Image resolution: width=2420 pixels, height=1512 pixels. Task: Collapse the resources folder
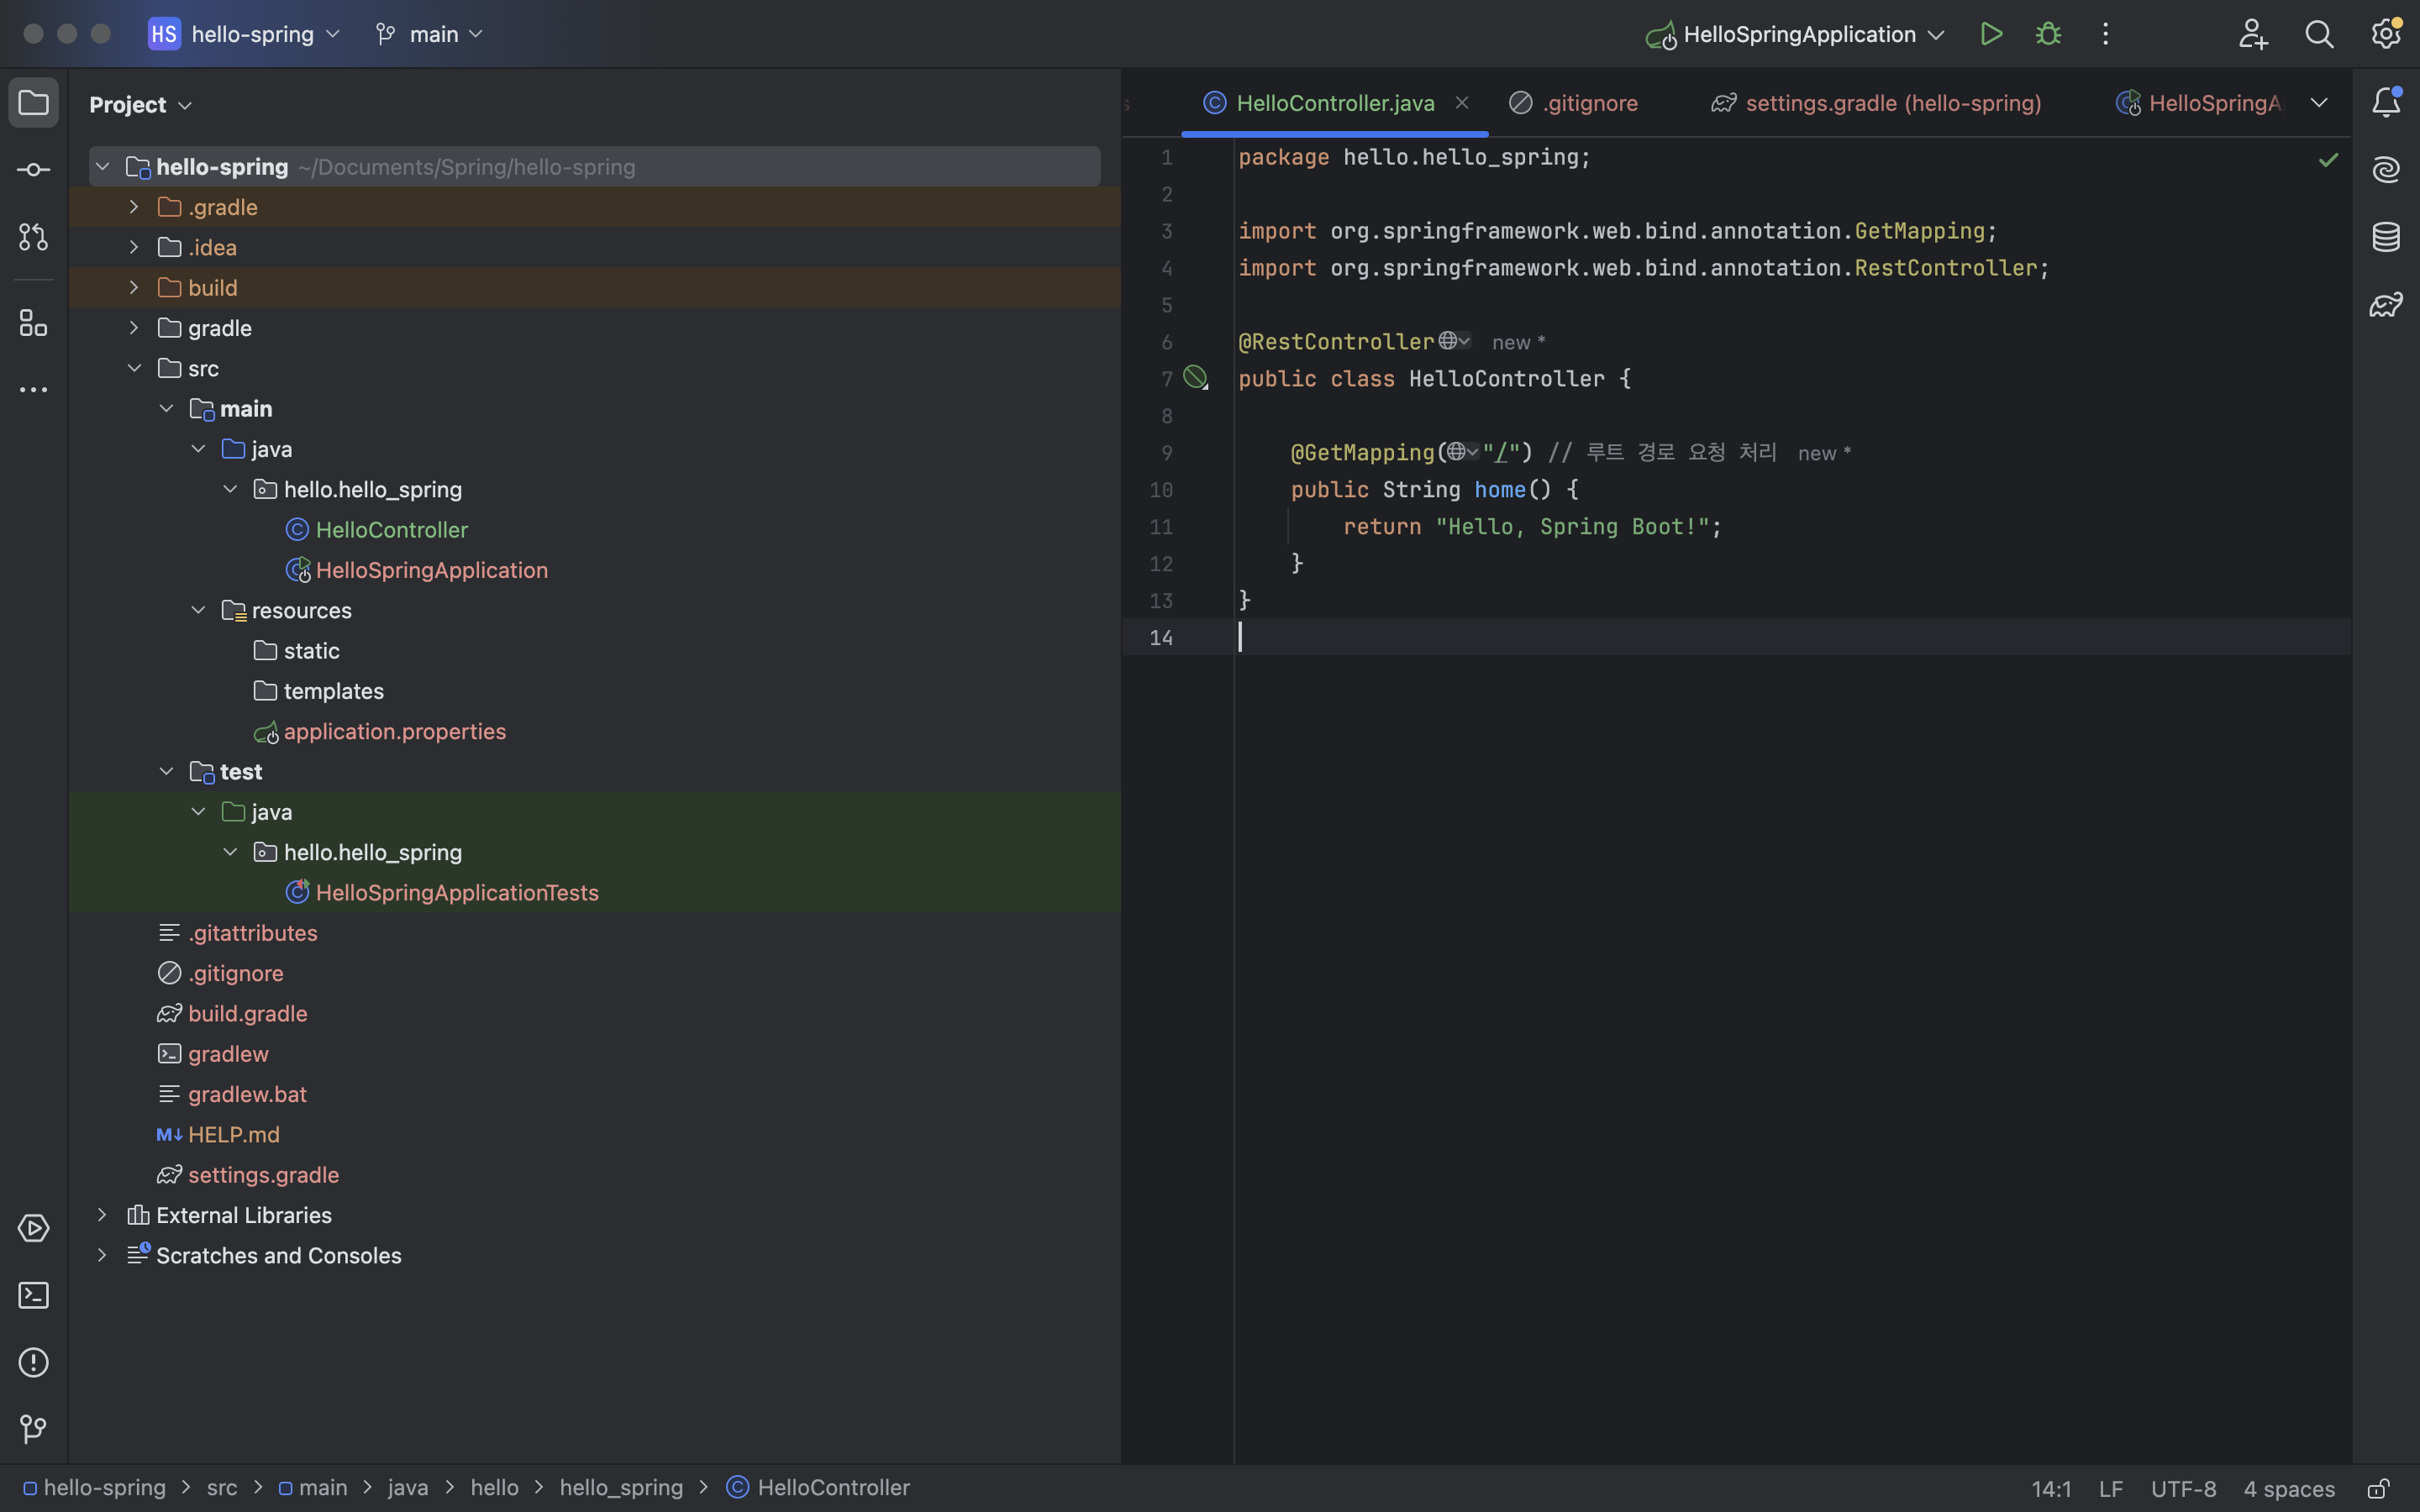coord(198,610)
